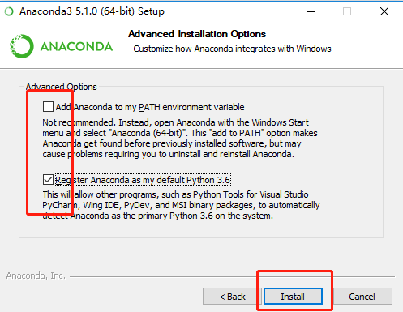The width and height of the screenshot is (403, 312).
Task: Close the Anaconda3 Setup window
Action: pos(384,11)
